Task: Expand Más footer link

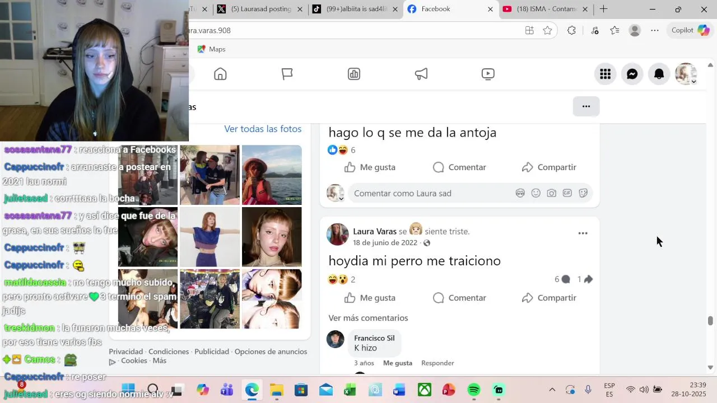Action: coord(160,360)
